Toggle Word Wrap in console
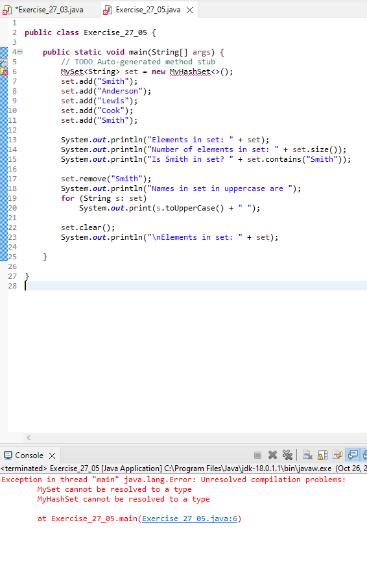Image resolution: width=367 pixels, height=564 pixels. tap(337, 455)
